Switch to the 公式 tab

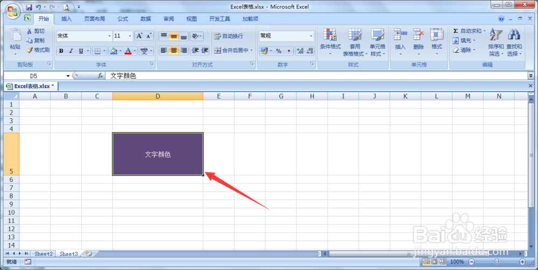click(123, 19)
